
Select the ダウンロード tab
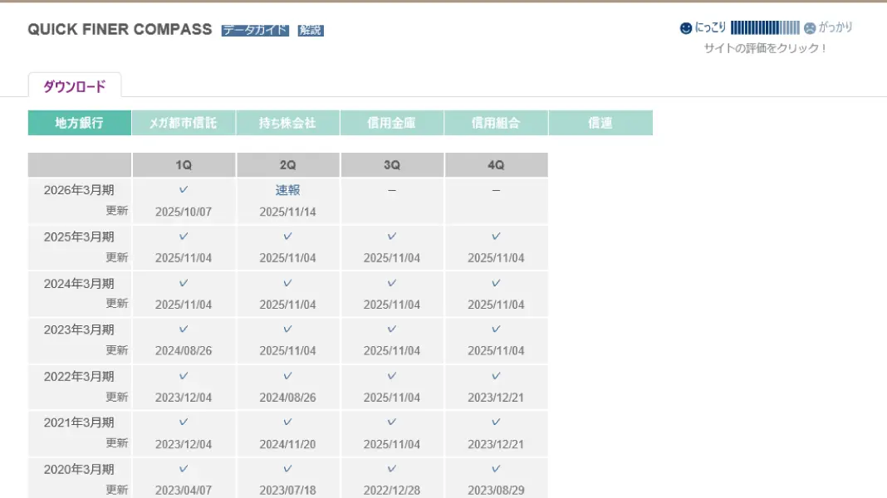point(75,86)
